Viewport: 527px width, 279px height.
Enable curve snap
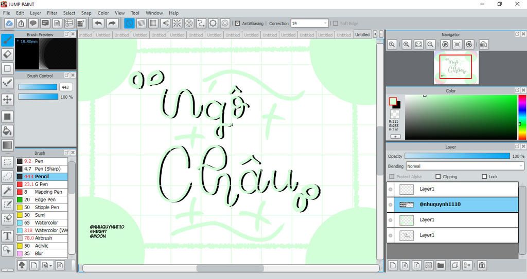[201, 23]
